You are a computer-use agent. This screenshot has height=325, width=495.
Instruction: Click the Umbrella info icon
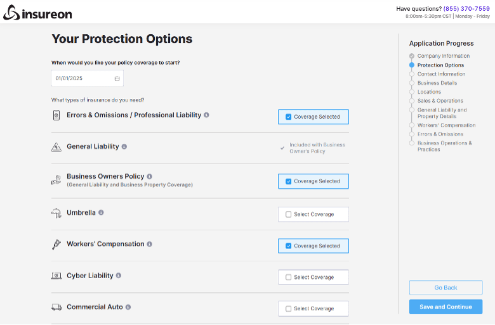pos(101,213)
